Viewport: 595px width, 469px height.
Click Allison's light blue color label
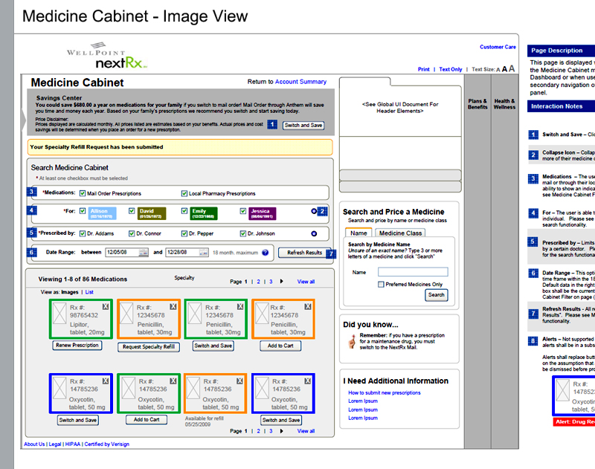tap(103, 213)
